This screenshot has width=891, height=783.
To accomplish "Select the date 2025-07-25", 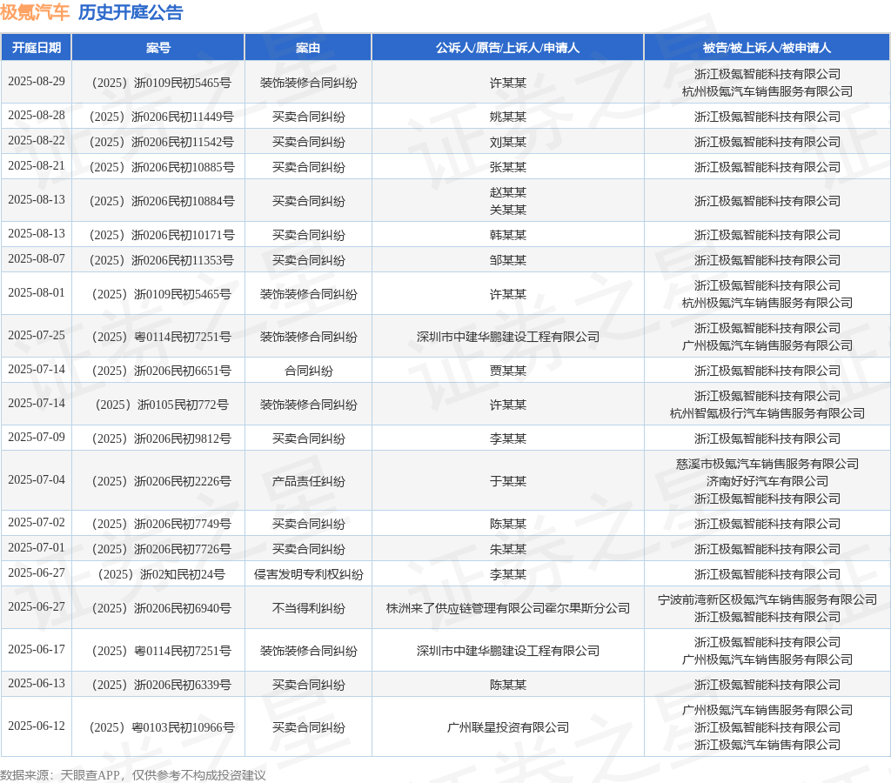I will [37, 335].
